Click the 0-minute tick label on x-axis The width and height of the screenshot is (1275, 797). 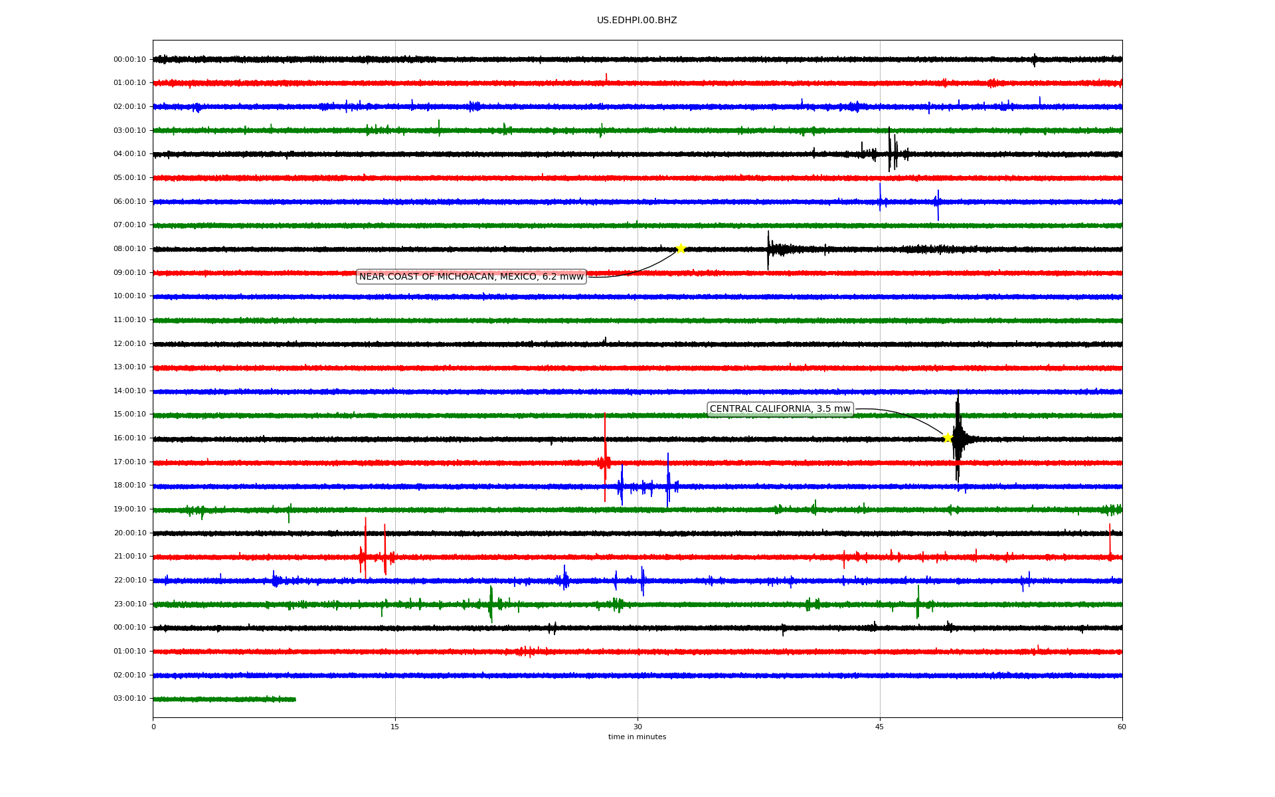(x=153, y=727)
